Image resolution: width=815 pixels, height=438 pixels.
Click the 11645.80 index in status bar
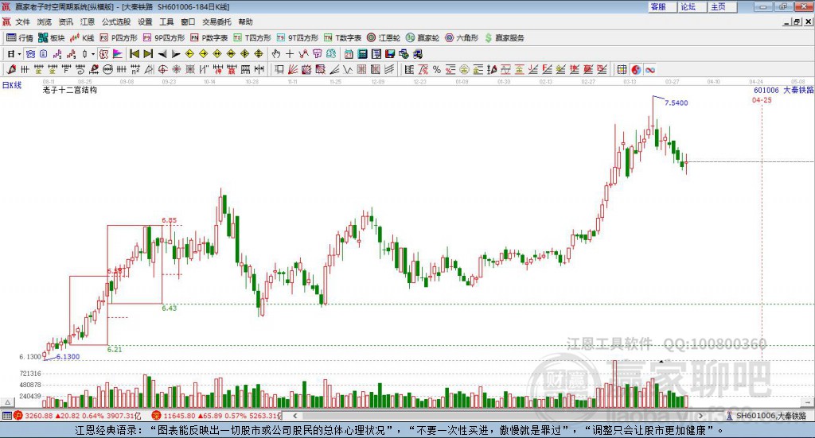pyautogui.click(x=179, y=416)
